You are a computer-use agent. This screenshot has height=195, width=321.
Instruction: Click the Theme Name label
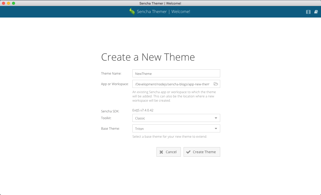(111, 73)
